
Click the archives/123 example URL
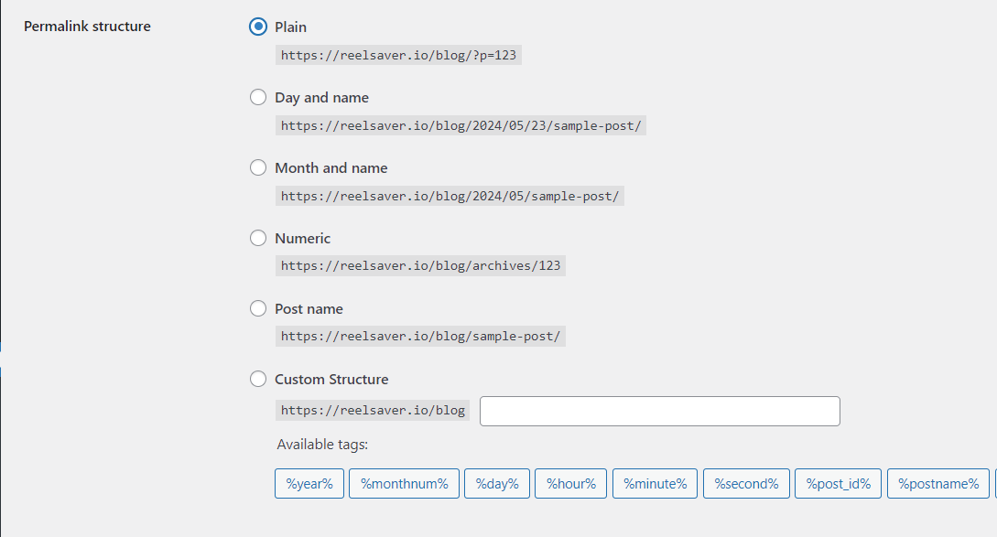(420, 266)
